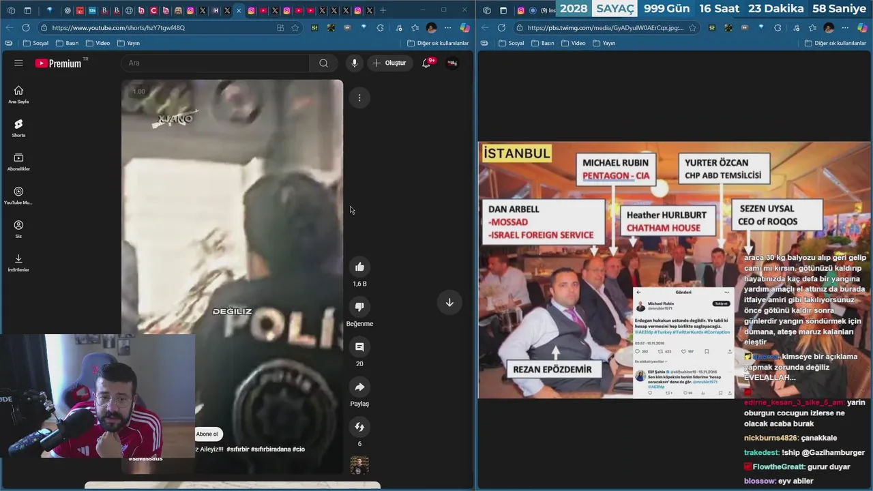Open the Short's comments (20)
The image size is (873, 491).
[x=359, y=347]
